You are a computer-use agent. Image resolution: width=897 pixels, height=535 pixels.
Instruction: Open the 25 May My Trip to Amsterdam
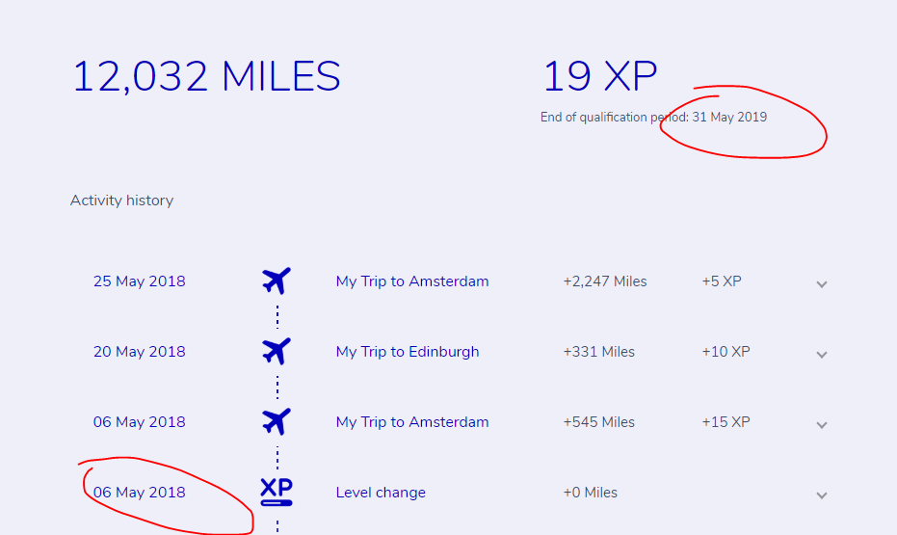(412, 281)
